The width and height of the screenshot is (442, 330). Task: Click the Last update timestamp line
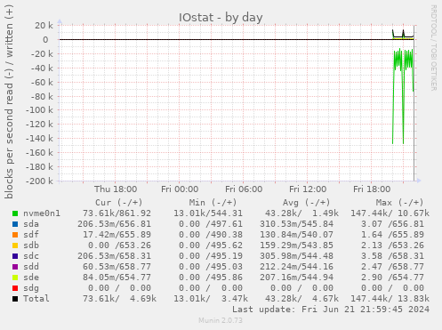pos(331,310)
